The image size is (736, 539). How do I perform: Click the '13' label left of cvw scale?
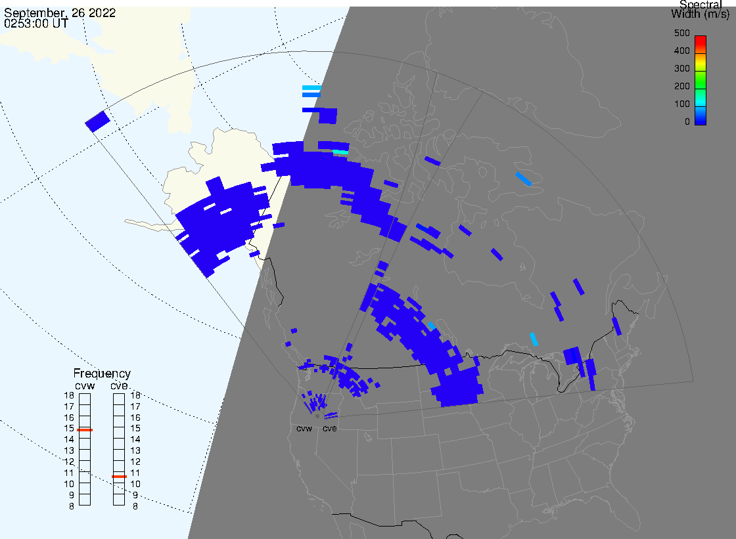point(69,451)
